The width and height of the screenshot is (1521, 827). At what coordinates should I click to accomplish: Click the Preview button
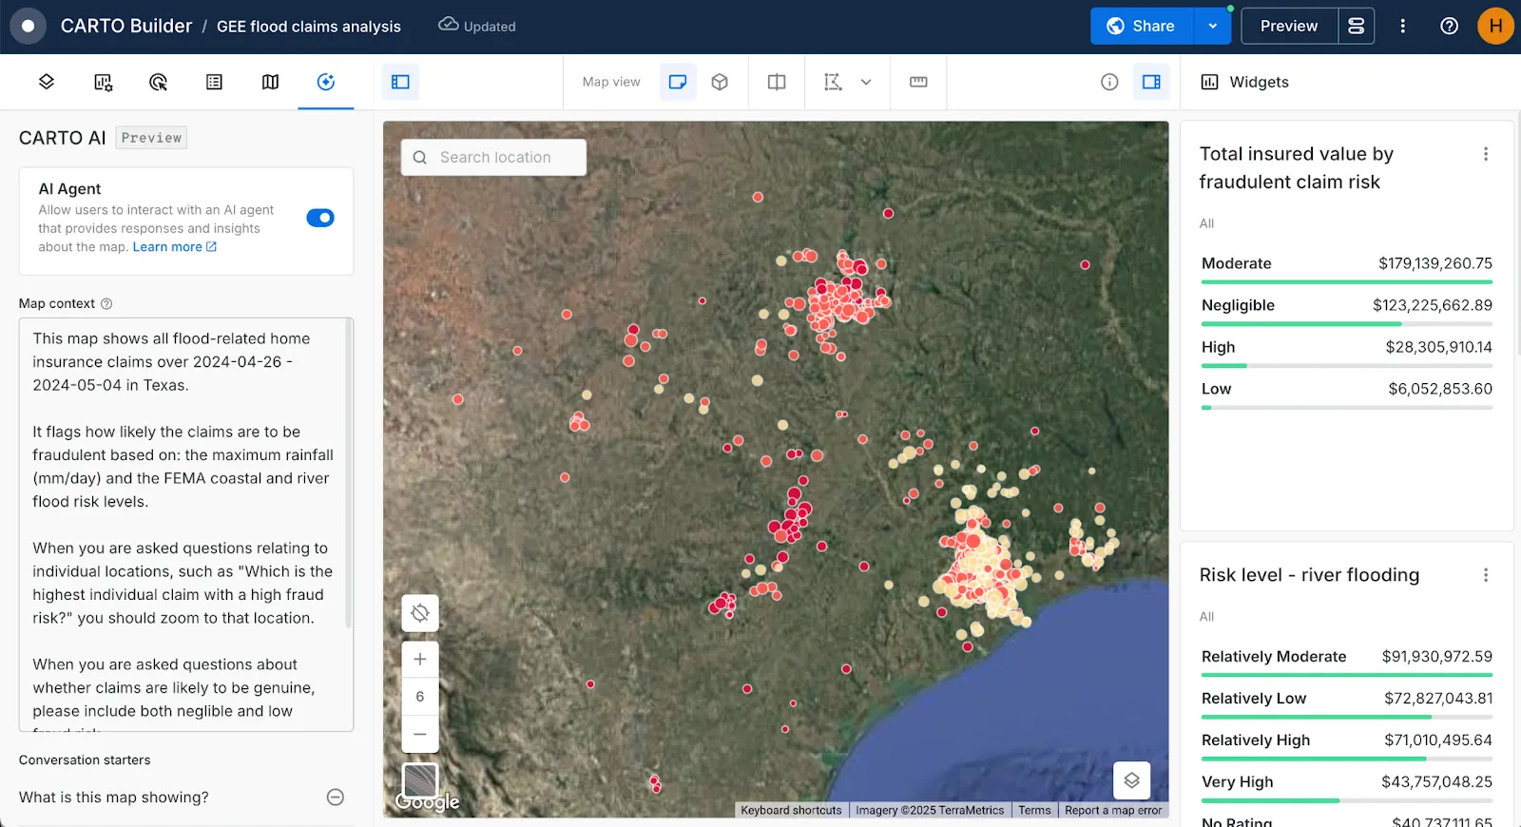click(1288, 26)
